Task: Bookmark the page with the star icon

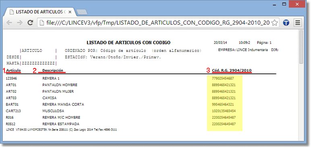Action: (274, 23)
